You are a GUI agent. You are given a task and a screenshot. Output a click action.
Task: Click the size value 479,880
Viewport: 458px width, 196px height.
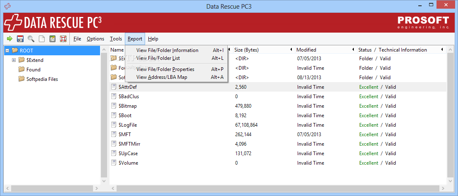point(243,106)
